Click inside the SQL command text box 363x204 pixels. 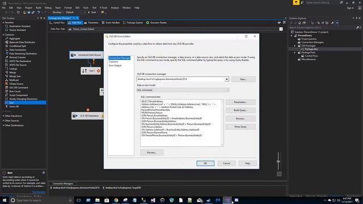[182, 123]
